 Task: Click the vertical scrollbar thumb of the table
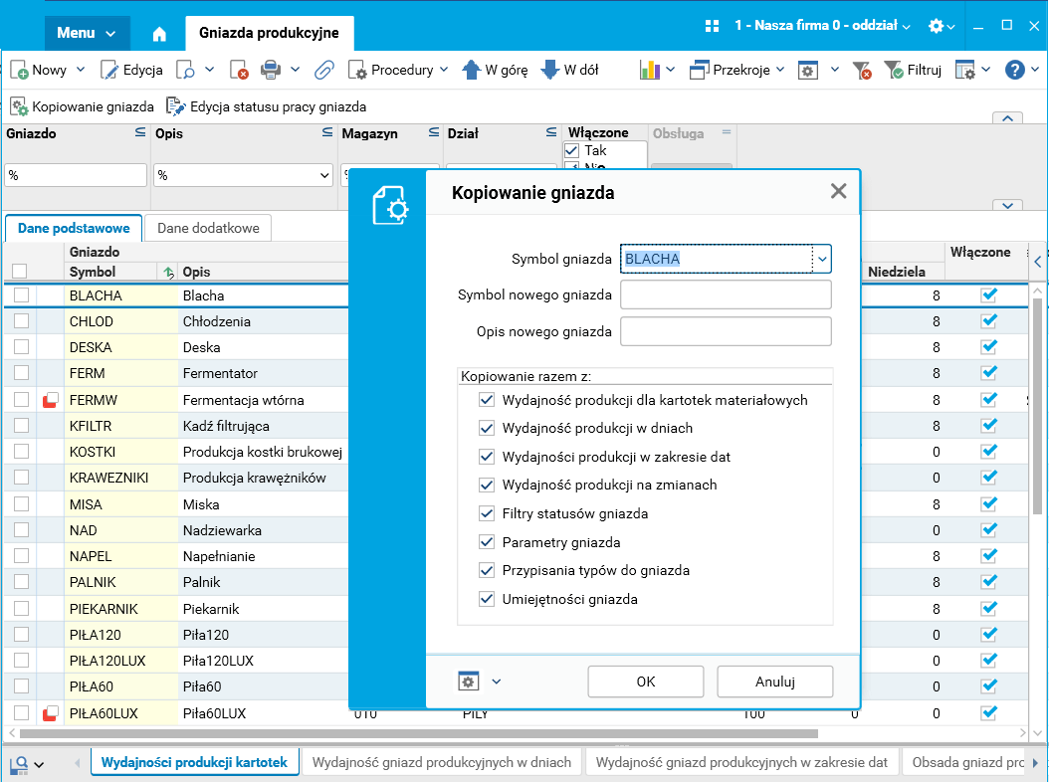click(x=1038, y=406)
